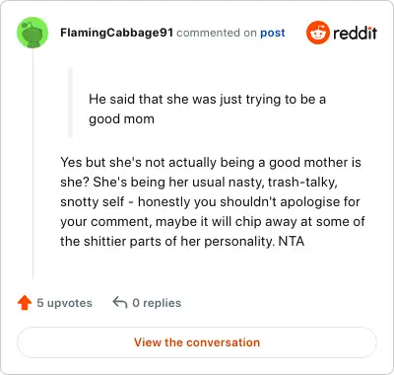Click the orange Reddit Snoo logo
This screenshot has width=394, height=375.
317,33
